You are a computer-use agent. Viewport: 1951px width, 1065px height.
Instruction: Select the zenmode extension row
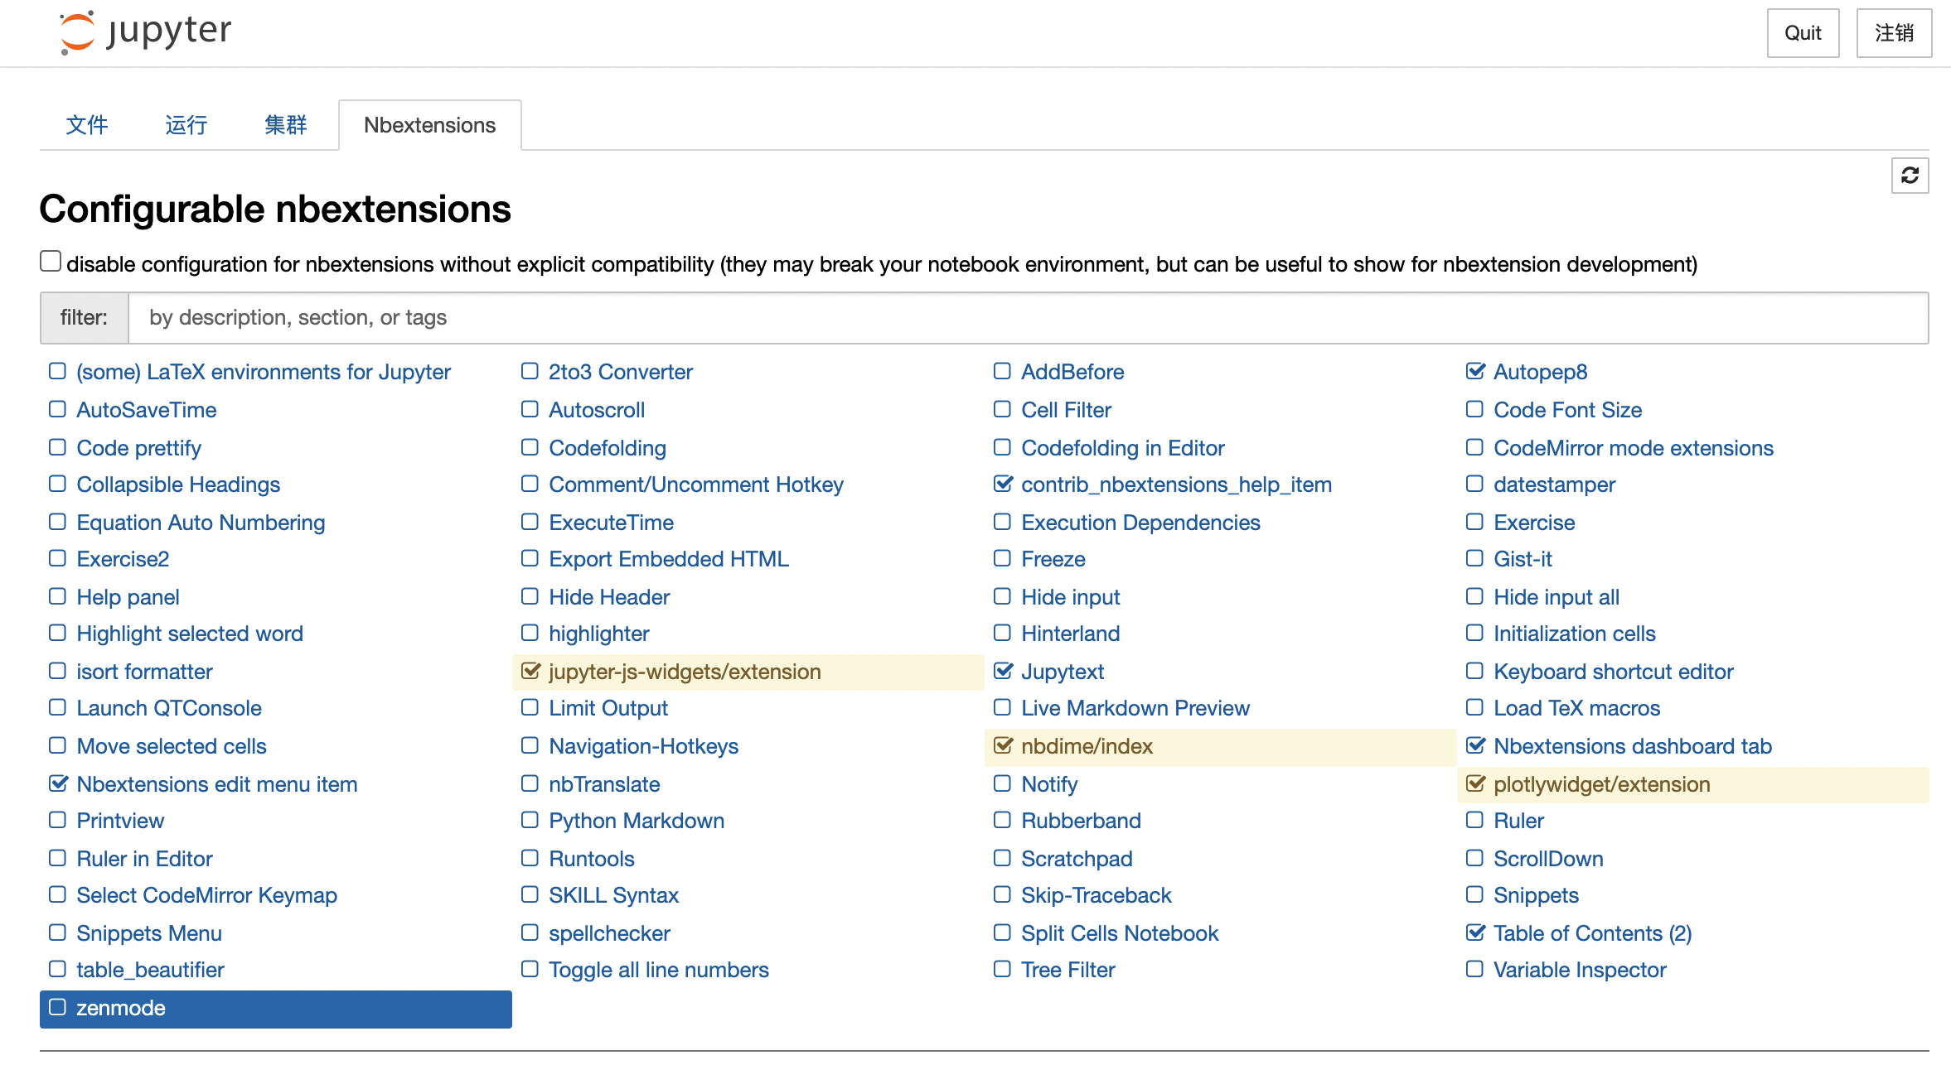pyautogui.click(x=276, y=1009)
